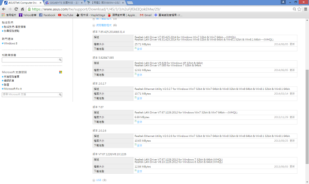Switch to the GIGABYTE tab

(x=64, y=3)
